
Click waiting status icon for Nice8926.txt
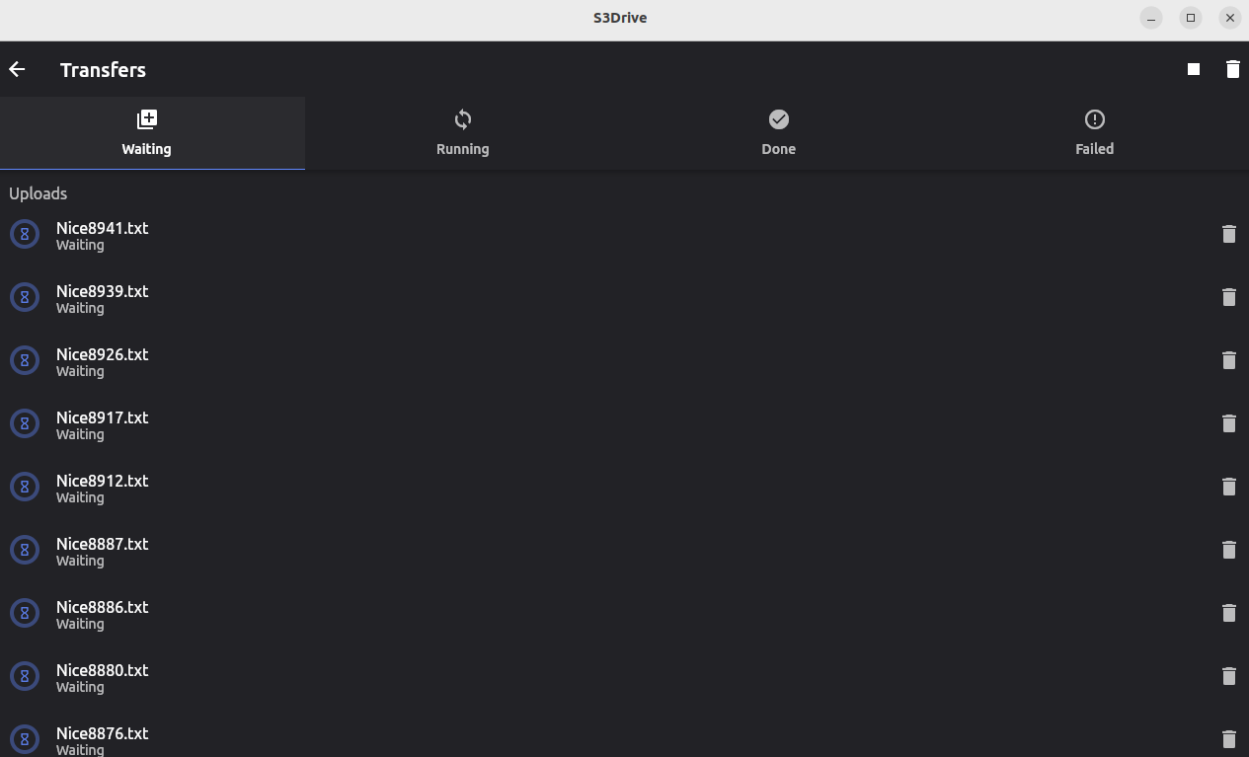(x=25, y=360)
